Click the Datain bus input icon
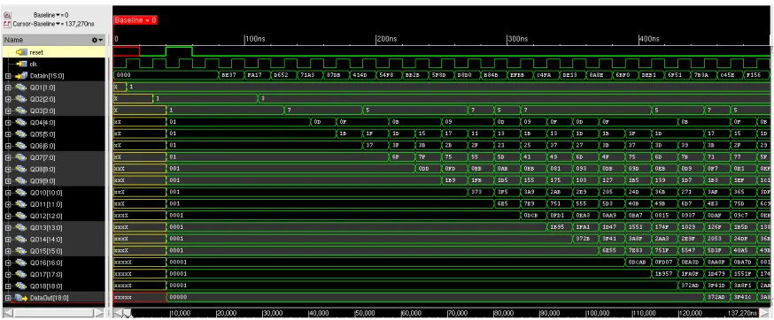Image resolution: width=774 pixels, height=320 pixels. 20,76
